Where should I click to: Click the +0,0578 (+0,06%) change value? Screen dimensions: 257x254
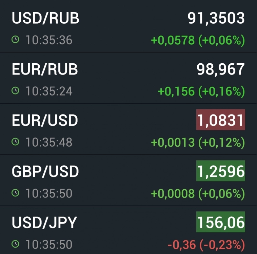[x=198, y=41]
